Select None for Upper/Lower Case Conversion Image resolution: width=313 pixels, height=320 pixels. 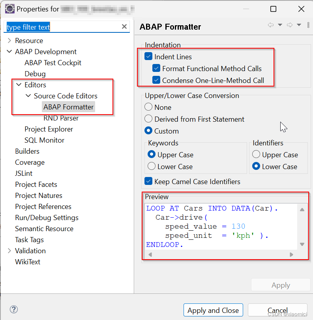148,107
